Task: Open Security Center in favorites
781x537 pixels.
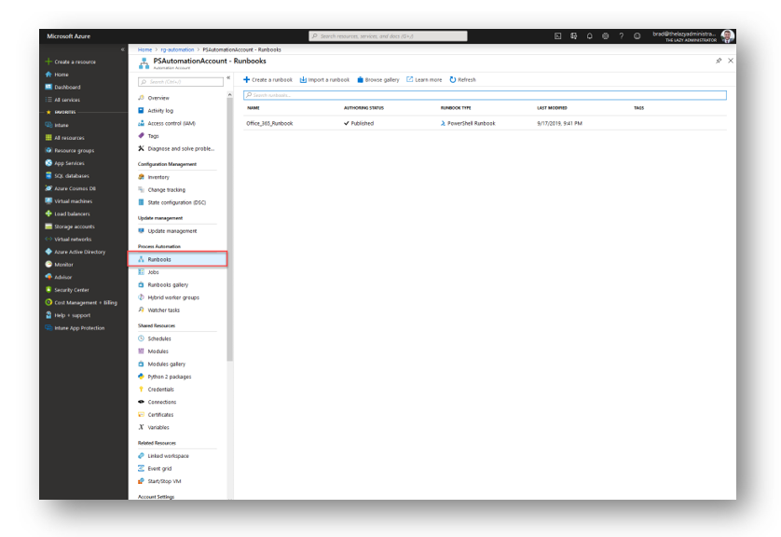Action: (x=67, y=290)
